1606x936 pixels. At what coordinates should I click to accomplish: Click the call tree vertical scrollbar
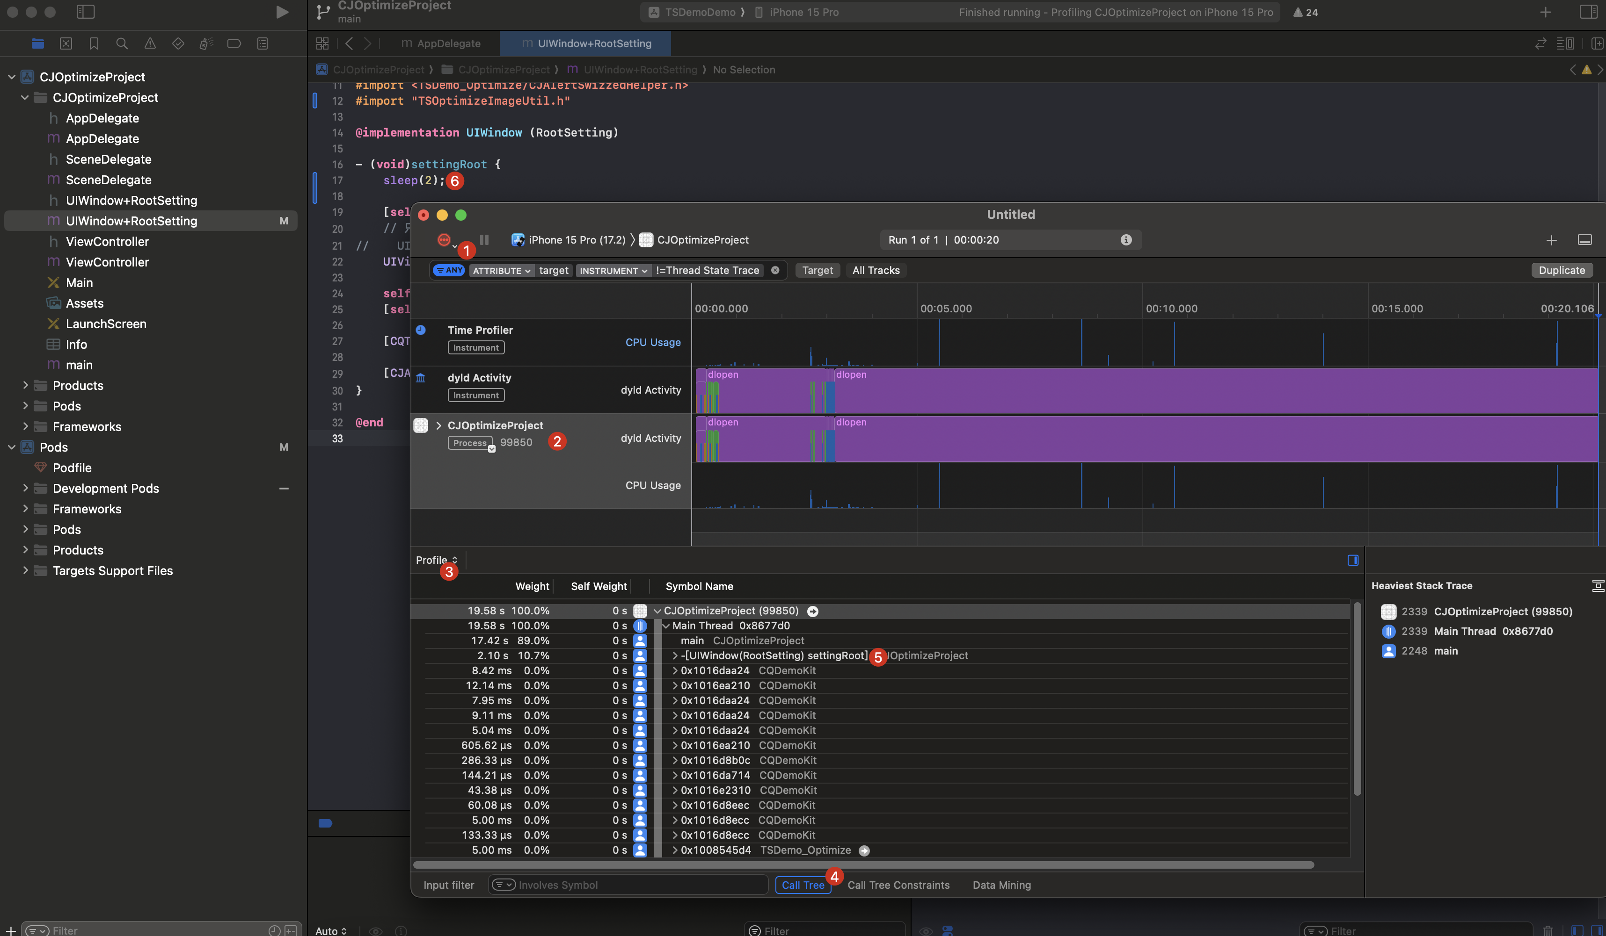pos(1357,699)
